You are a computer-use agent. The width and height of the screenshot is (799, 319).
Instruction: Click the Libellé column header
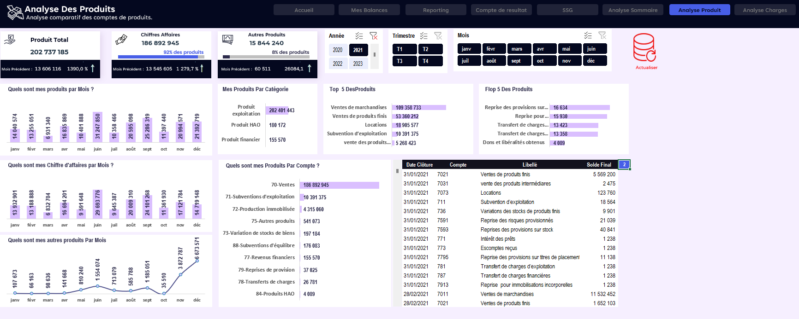(530, 165)
